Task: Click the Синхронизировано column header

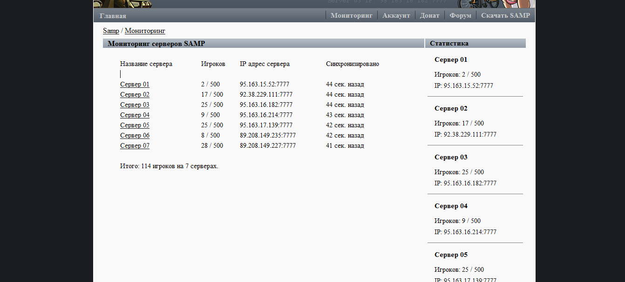Action: coord(353,64)
